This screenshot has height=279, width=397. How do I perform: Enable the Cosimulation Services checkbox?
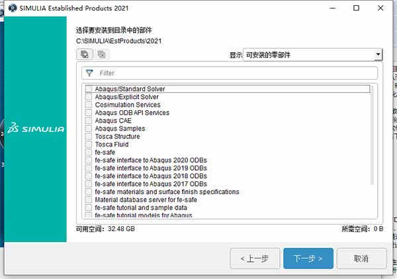click(89, 105)
